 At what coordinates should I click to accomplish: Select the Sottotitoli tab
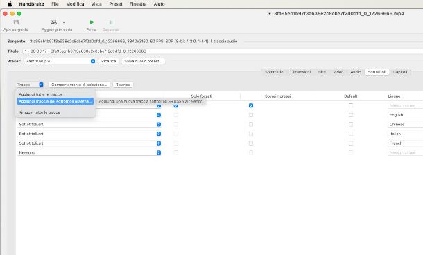[377, 72]
